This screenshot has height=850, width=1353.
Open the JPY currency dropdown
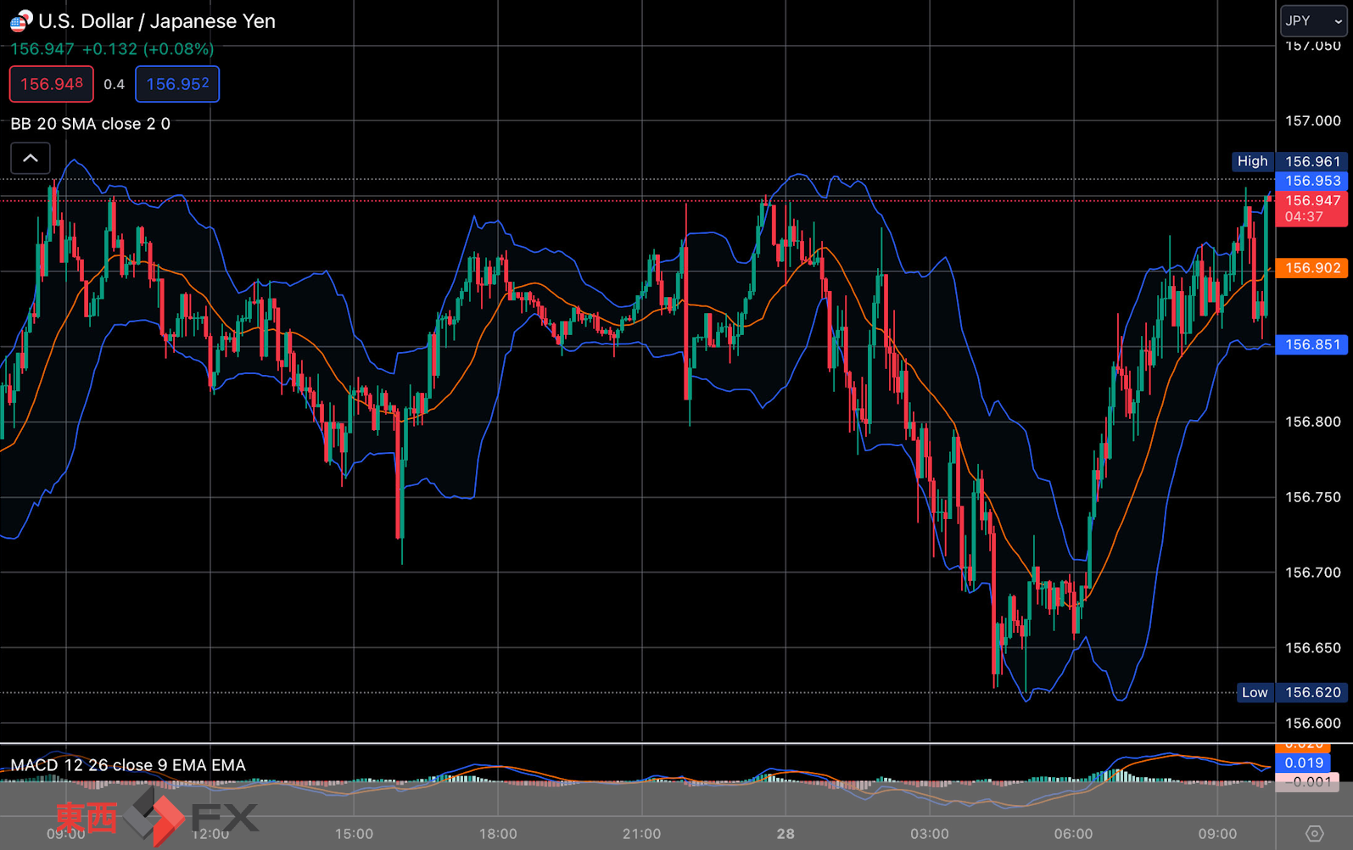point(1313,20)
